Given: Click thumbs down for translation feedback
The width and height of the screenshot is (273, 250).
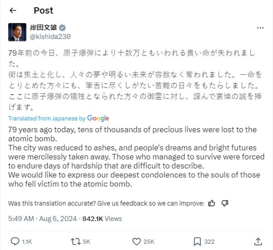Looking at the screenshot, I should [x=224, y=203].
